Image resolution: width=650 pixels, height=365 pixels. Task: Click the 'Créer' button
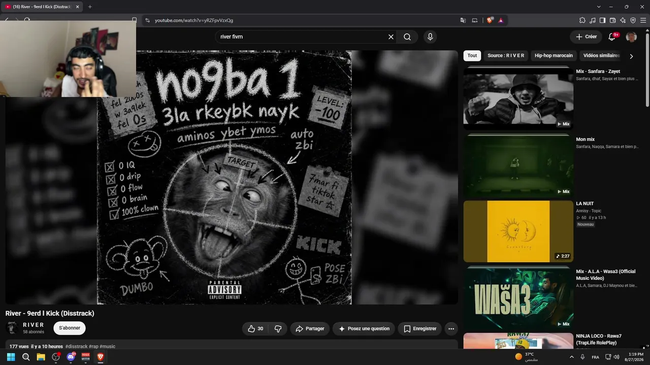pos(586,36)
